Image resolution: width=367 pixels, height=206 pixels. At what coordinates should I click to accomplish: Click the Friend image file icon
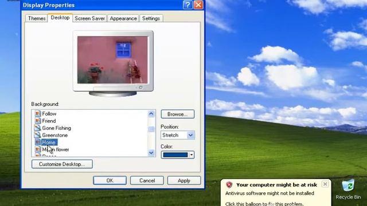tap(38, 121)
